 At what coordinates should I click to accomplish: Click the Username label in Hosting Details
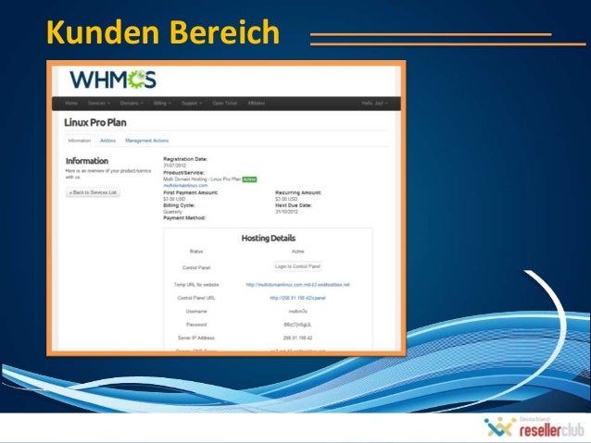196,312
